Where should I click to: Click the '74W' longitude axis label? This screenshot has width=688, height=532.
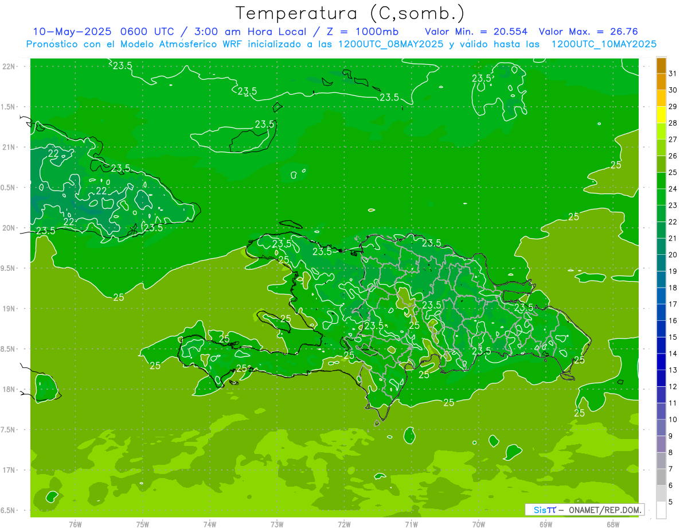[210, 525]
